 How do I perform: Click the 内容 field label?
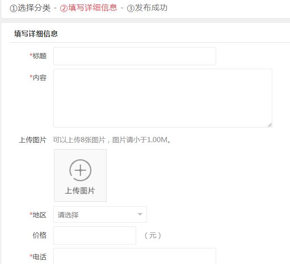[x=39, y=78]
